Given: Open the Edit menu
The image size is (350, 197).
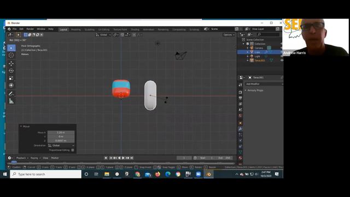Looking at the screenshot, I should (x=21, y=29).
